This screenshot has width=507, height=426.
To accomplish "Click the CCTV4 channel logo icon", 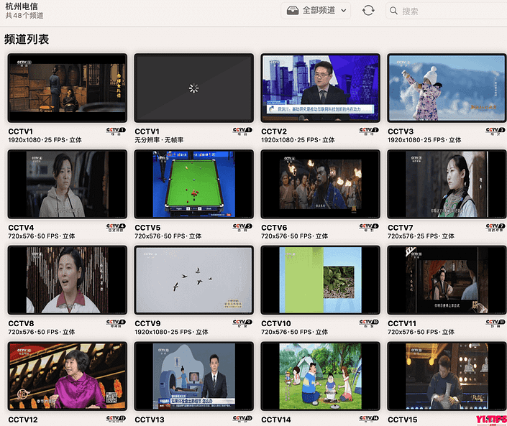I will tap(116, 228).
